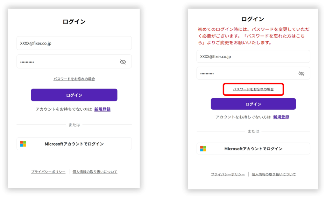326x198 pixels.
Task: Open the red-outlined パスワードをお忘れの場合 link
Action: 253,89
